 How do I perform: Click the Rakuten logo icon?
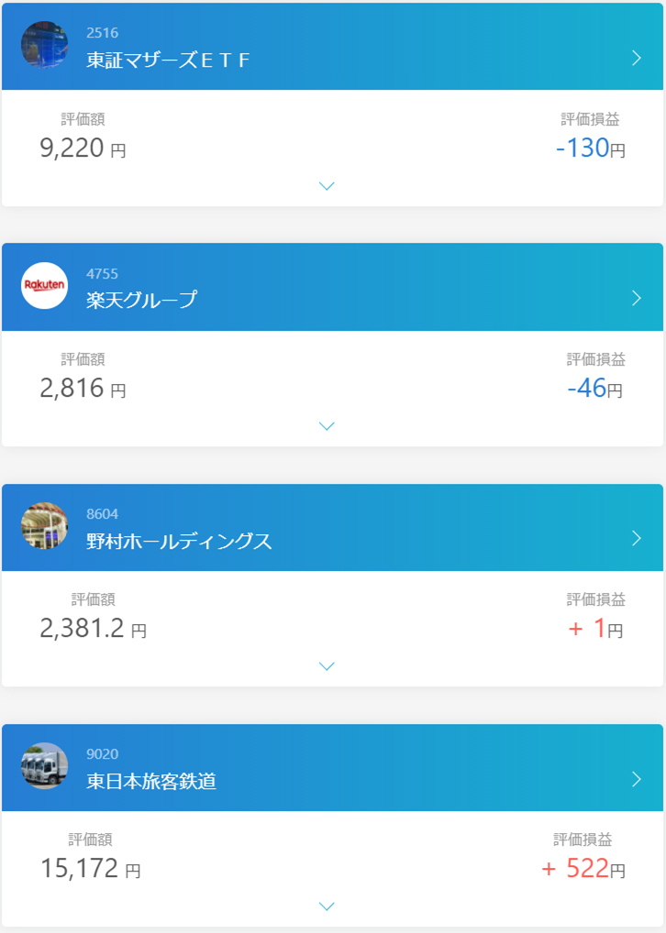(44, 286)
